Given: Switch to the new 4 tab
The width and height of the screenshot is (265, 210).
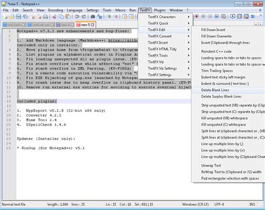Looking at the screenshot, I should [65, 25].
